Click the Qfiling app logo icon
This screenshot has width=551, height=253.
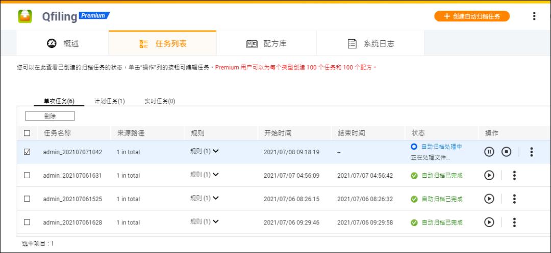point(25,16)
